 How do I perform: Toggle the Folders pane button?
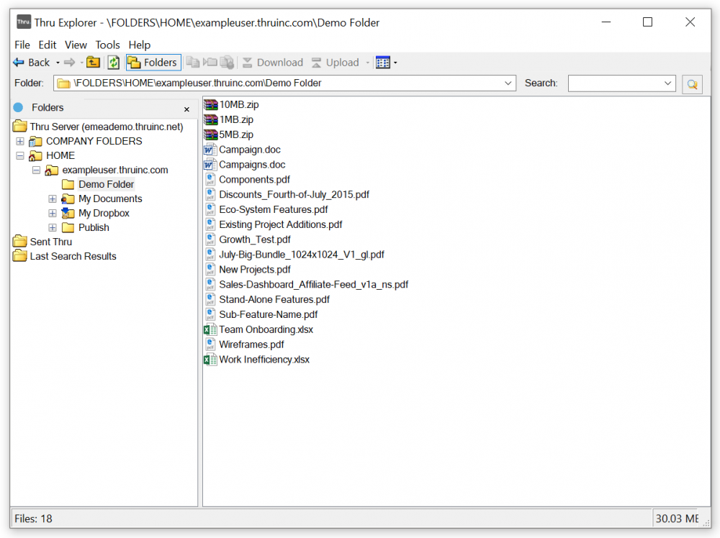point(153,63)
